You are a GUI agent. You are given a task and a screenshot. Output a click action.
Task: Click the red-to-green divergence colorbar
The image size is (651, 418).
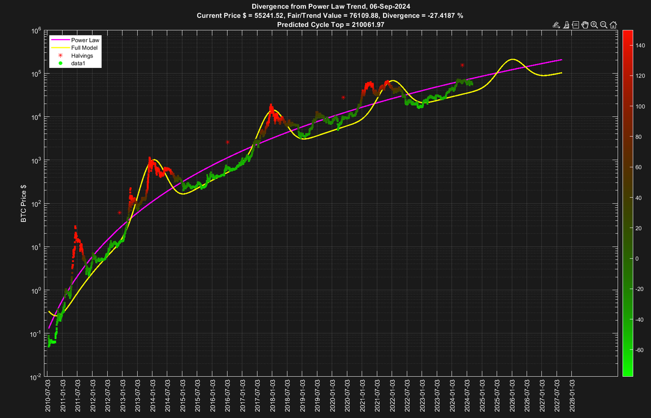627,203
